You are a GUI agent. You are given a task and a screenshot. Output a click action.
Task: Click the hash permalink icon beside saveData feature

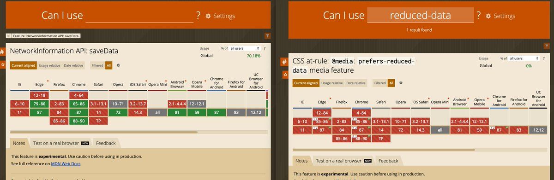click(x=2, y=52)
